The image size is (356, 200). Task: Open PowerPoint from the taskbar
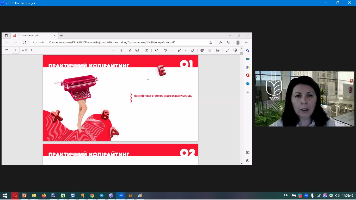coord(24,196)
